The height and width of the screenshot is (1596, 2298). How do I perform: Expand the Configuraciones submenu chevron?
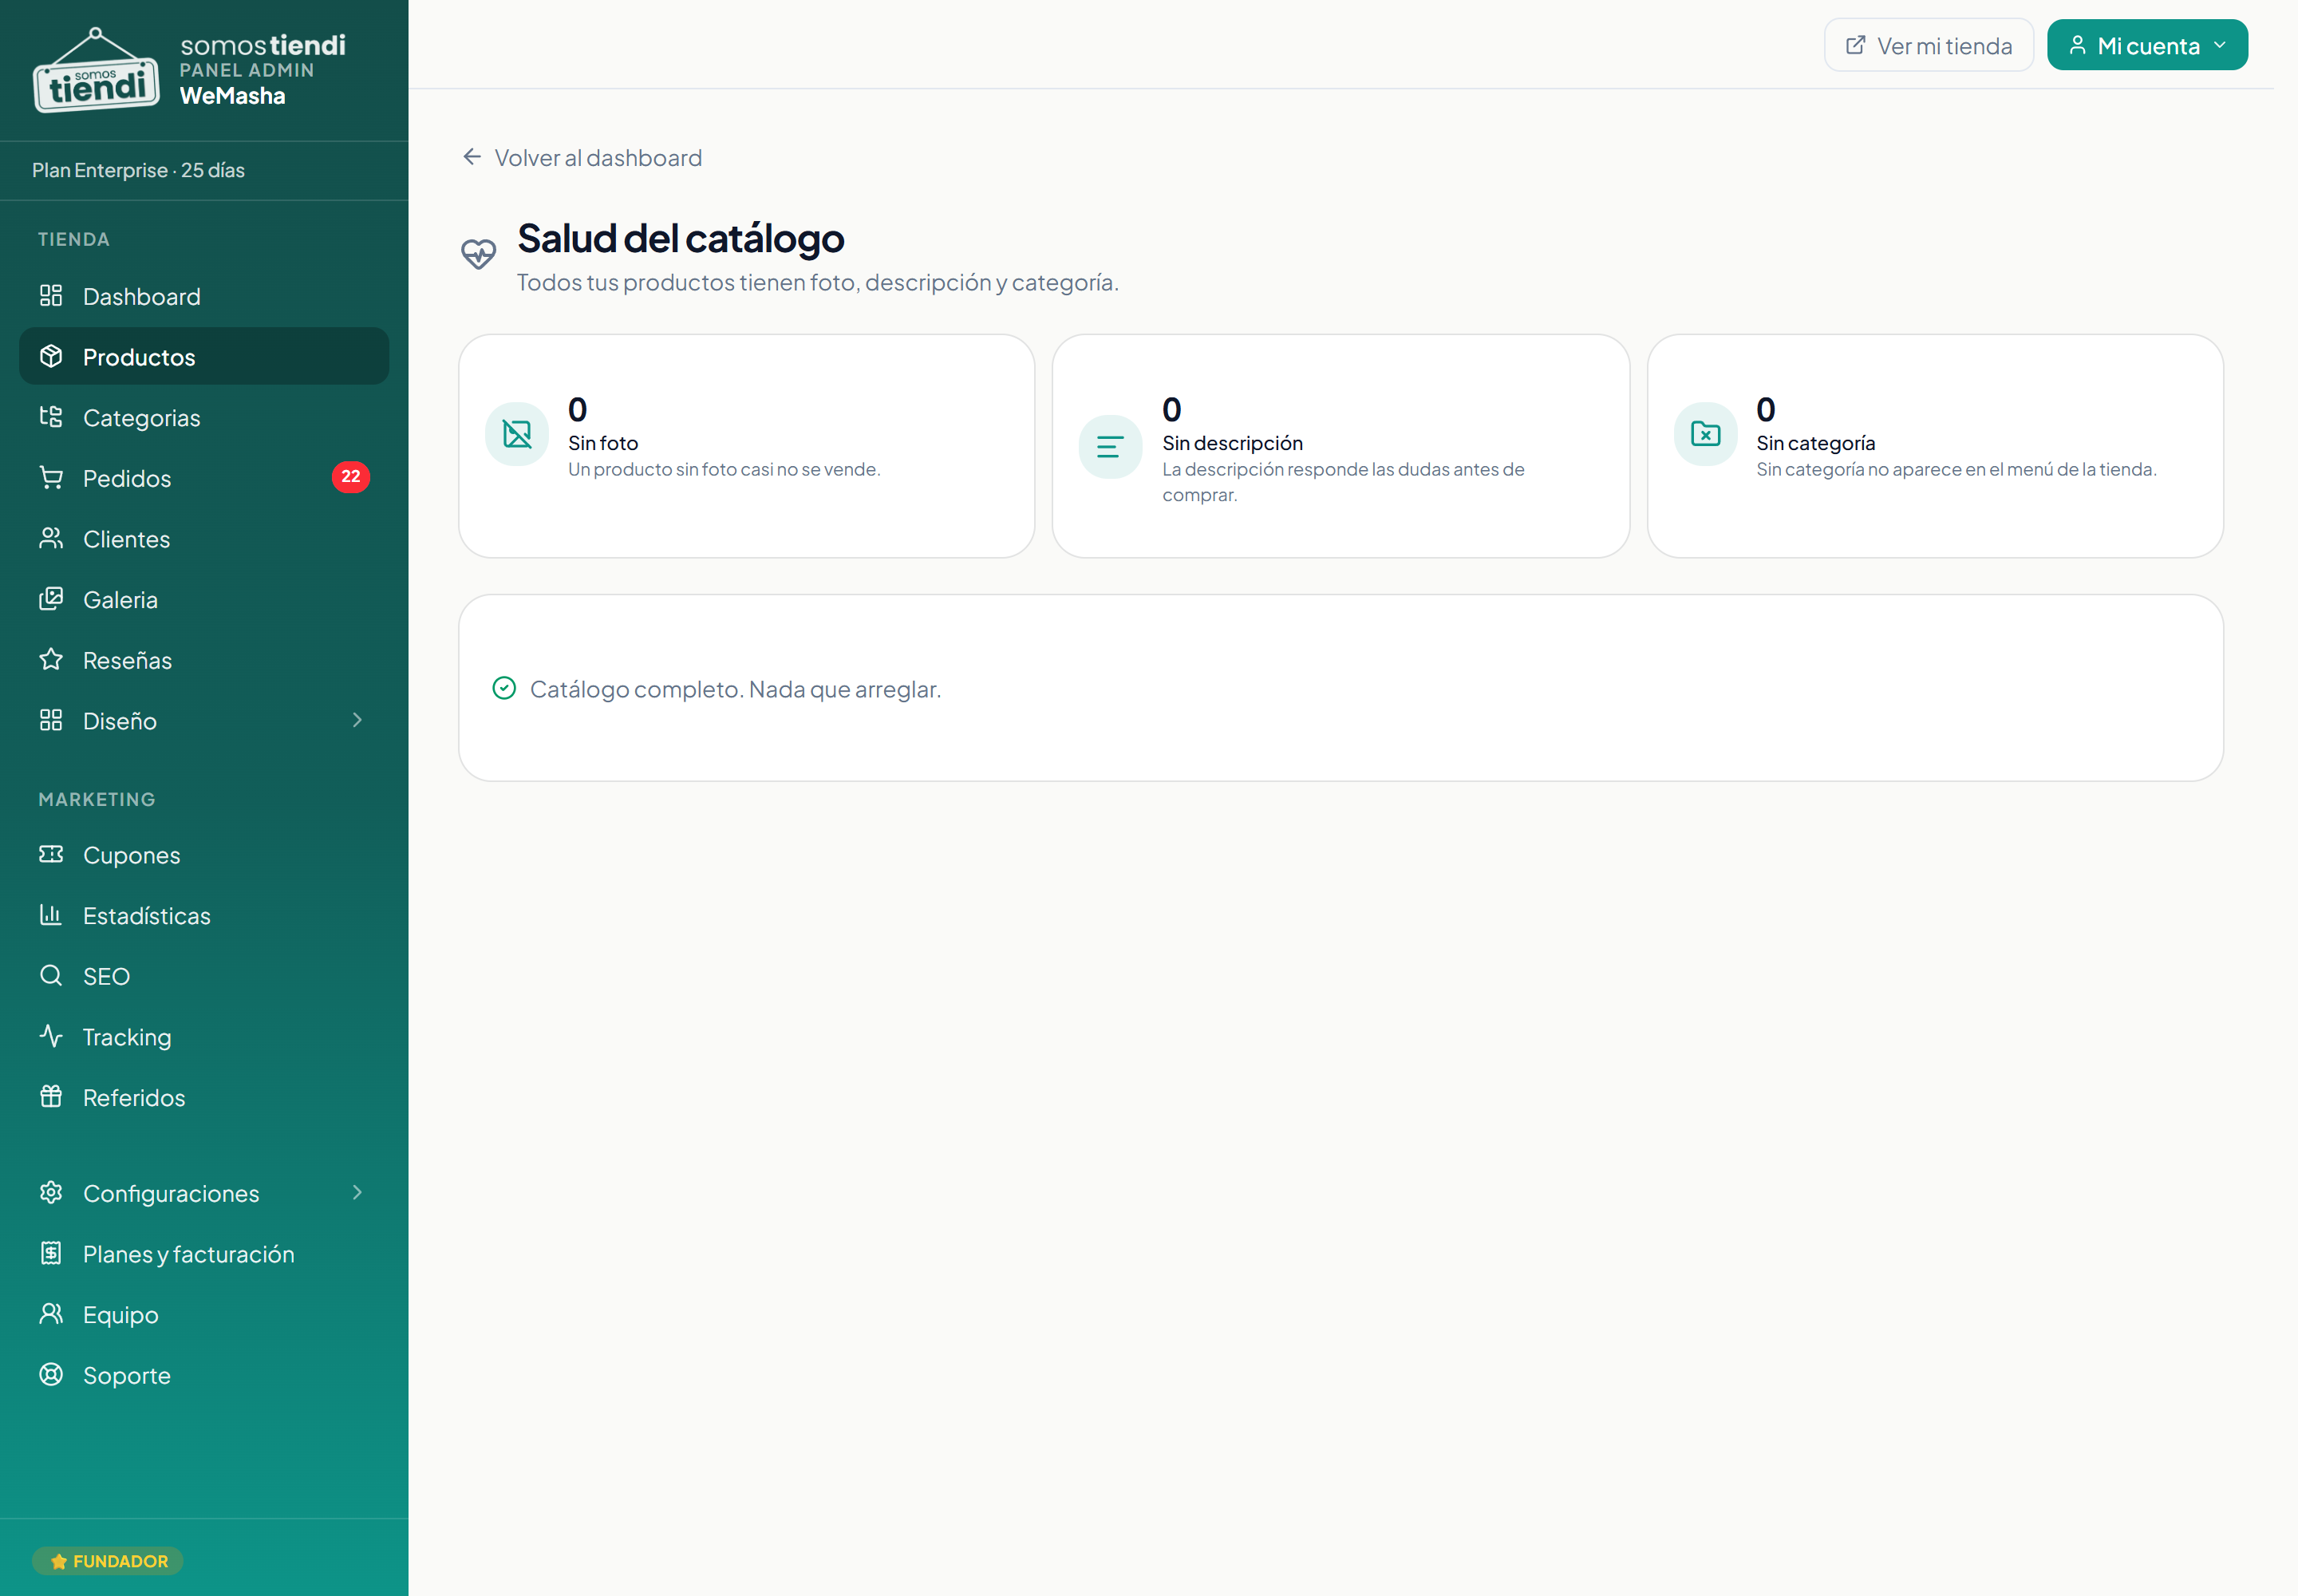click(x=357, y=1192)
